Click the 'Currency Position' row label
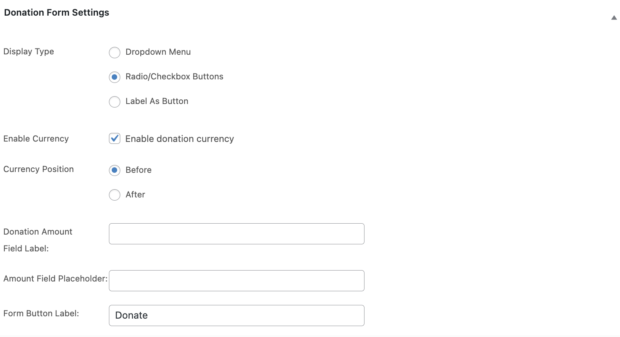The width and height of the screenshot is (620, 337). [38, 169]
